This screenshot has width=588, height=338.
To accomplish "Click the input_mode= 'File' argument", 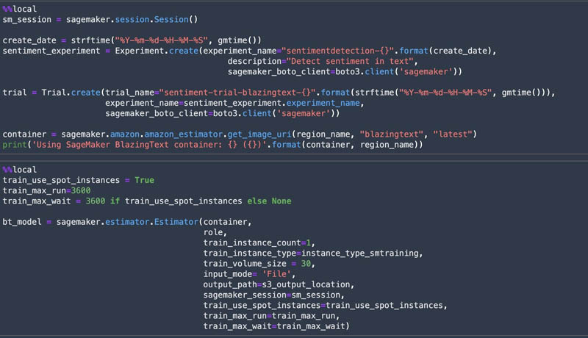I will [x=249, y=274].
